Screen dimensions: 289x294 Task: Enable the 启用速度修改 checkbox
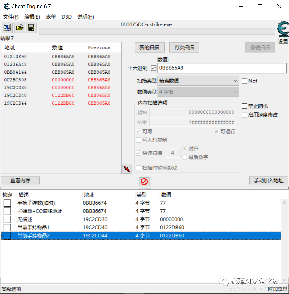coord(244,115)
